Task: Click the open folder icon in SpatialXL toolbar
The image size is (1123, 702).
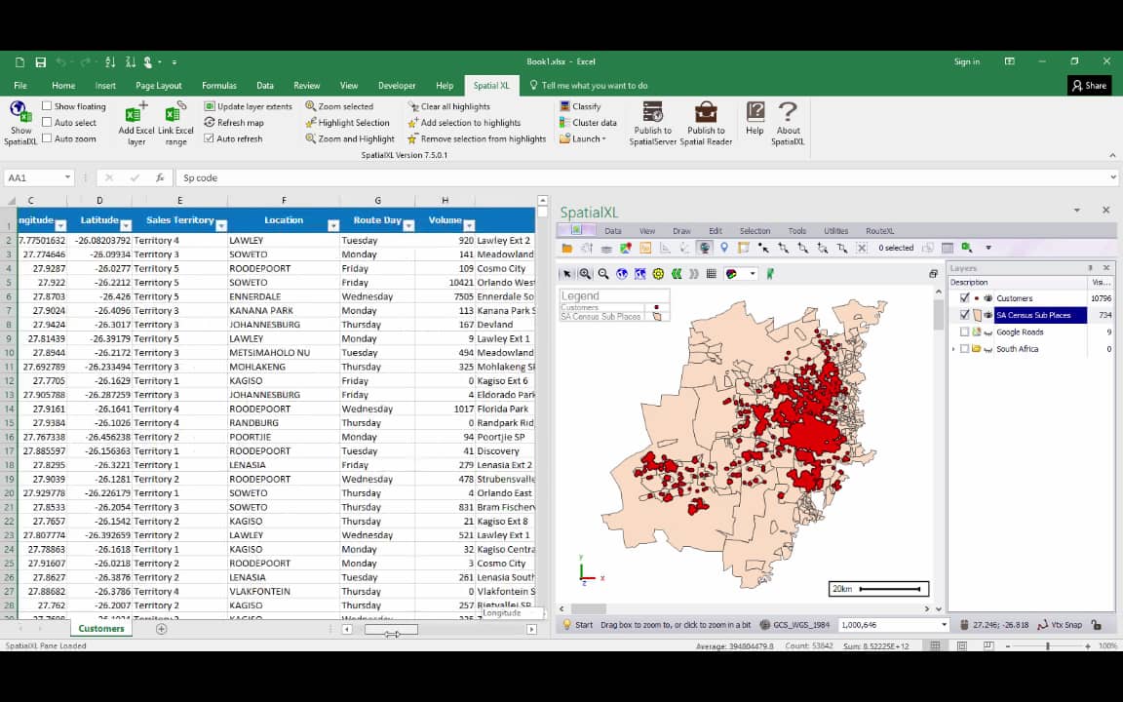Action: coord(567,248)
